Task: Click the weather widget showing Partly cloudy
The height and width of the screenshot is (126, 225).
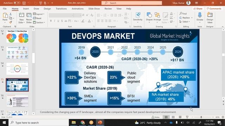Action: pos(148,122)
